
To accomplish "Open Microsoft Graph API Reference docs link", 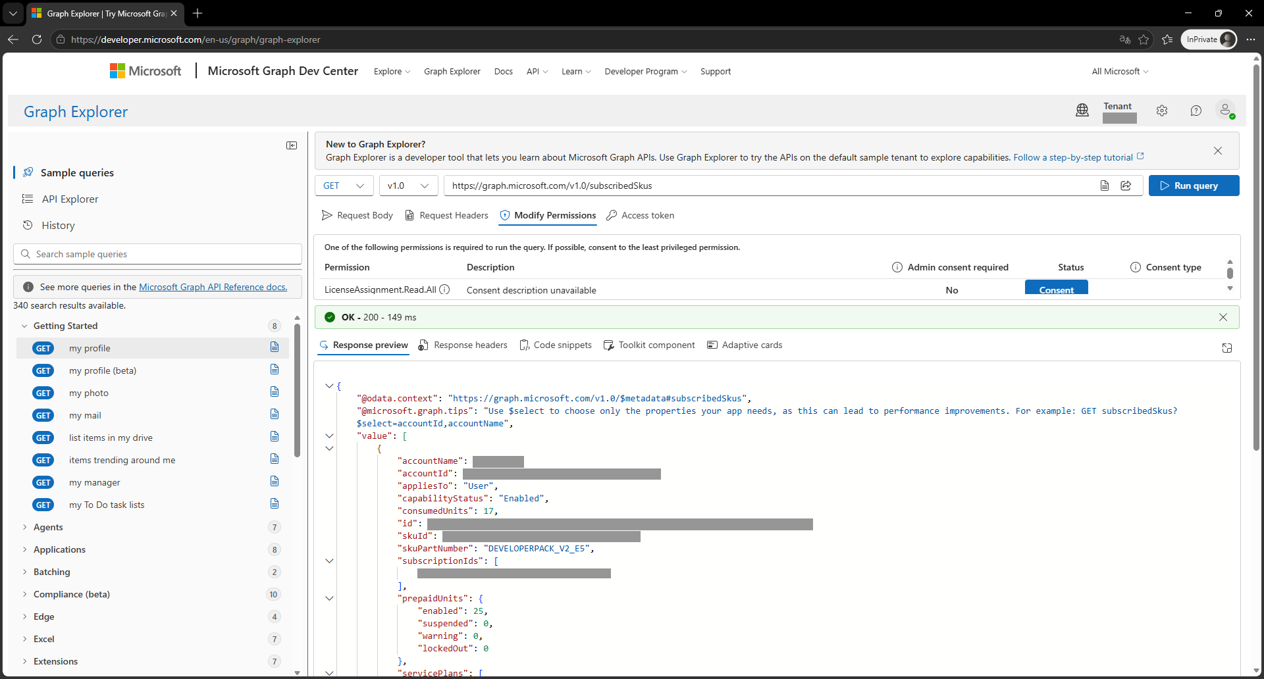I will click(213, 287).
